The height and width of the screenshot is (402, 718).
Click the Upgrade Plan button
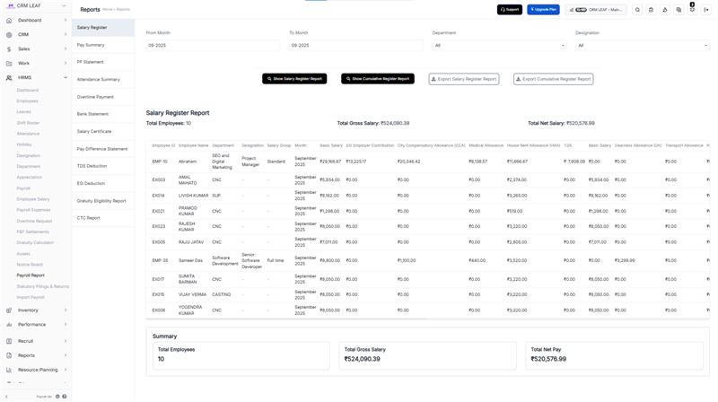(x=543, y=10)
